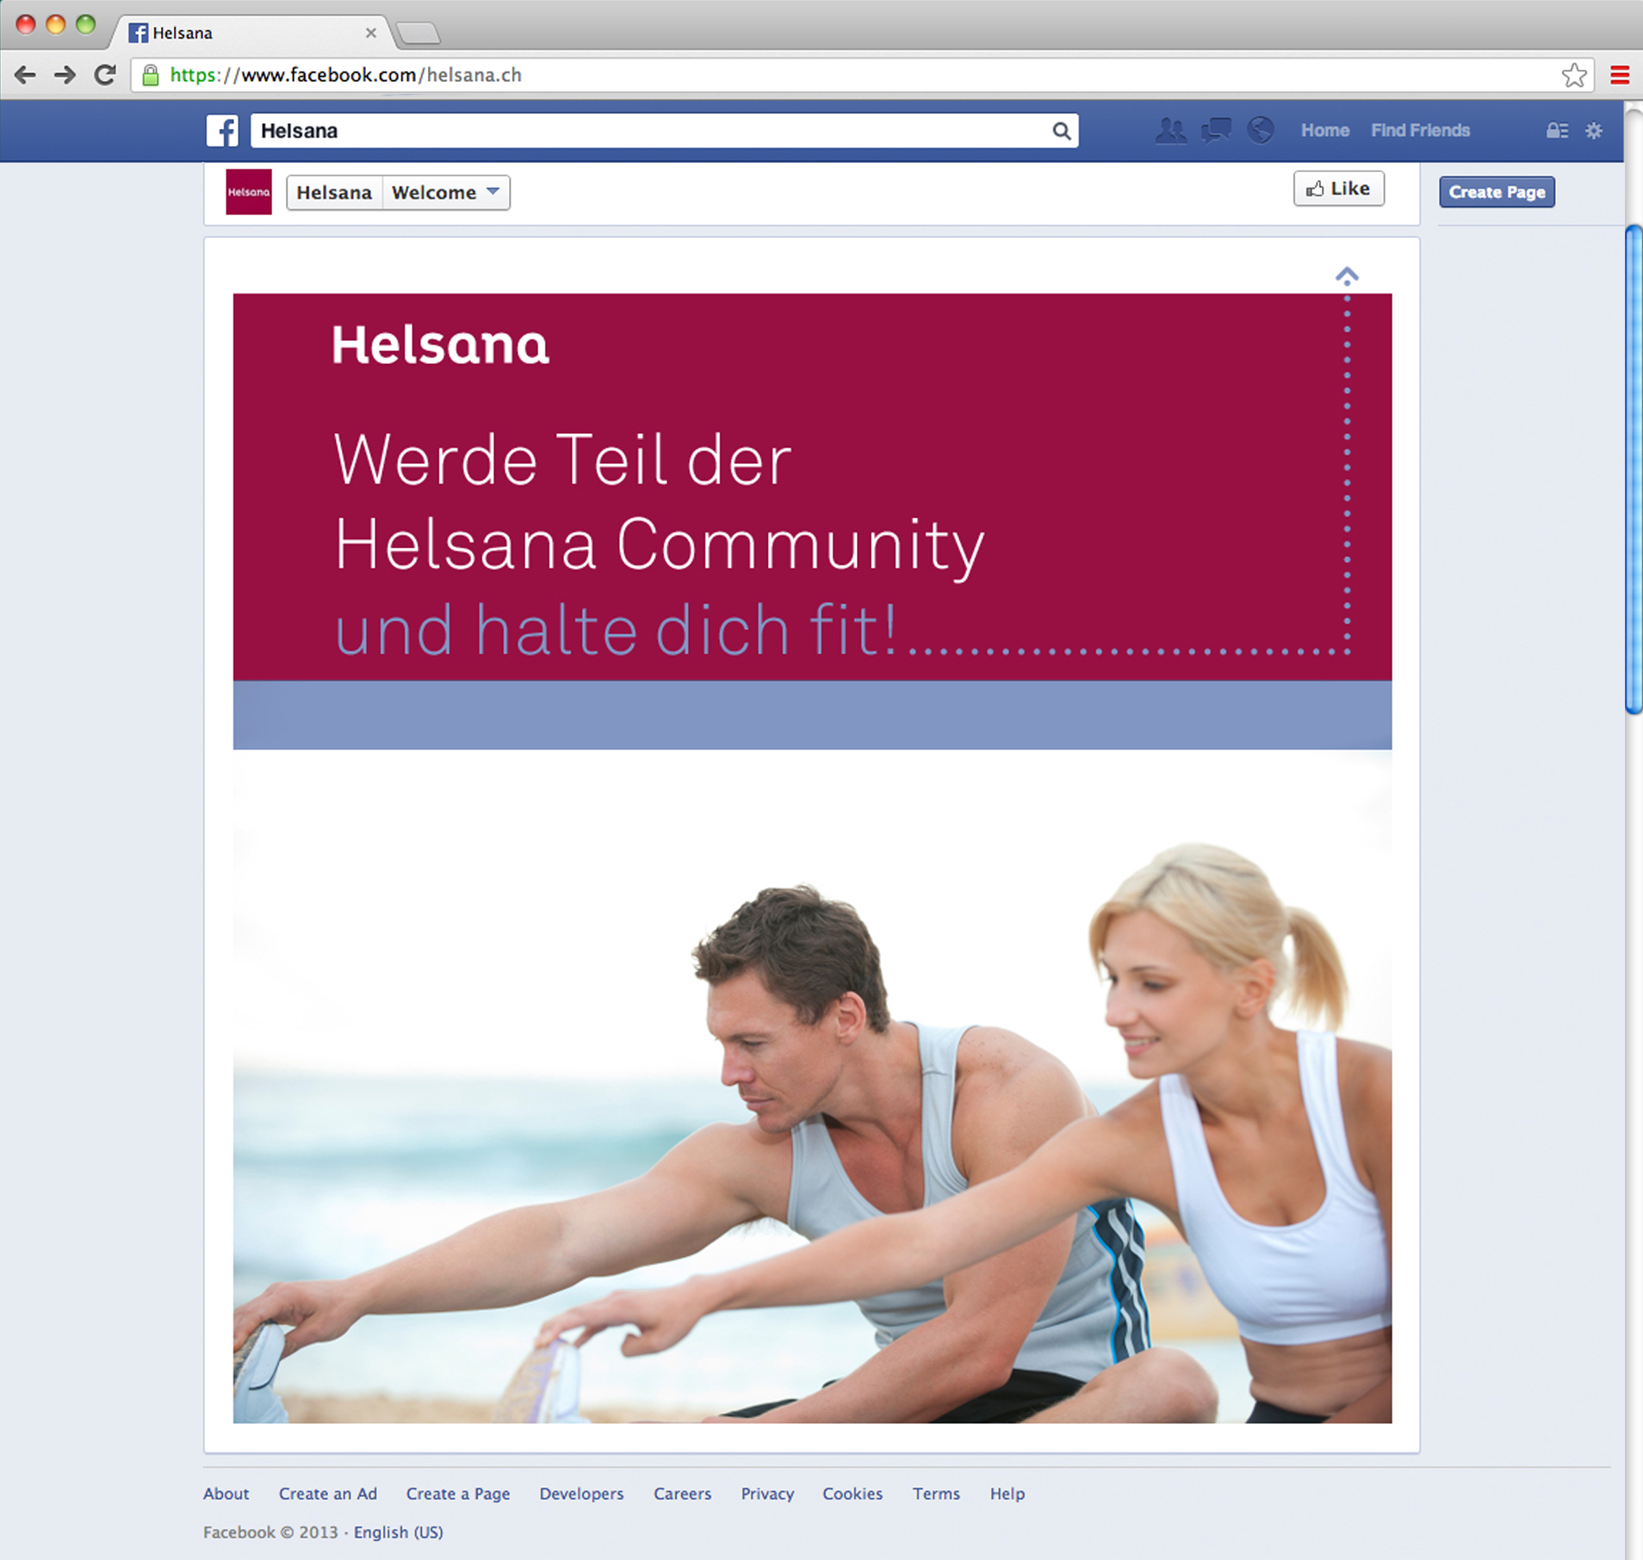The width and height of the screenshot is (1643, 1560).
Task: Open friend requests icon
Action: pos(1170,131)
